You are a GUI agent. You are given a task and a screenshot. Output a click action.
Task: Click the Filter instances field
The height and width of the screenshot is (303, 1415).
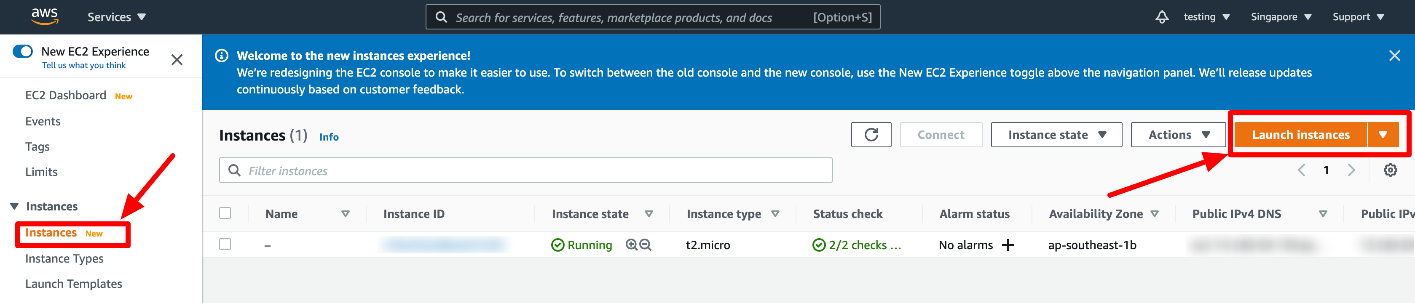(x=526, y=170)
